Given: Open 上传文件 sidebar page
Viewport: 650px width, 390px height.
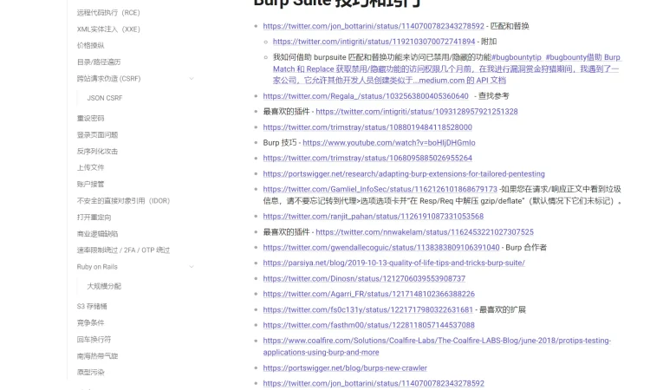Looking at the screenshot, I should 90,167.
